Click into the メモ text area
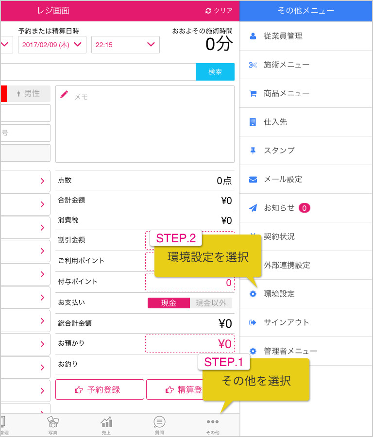373x437 pixels. (145, 124)
